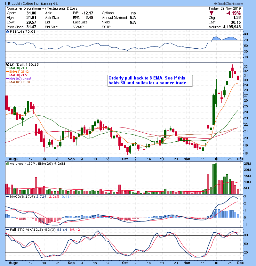
Task: Click the Low price 29.57 value
Action: (31, 22)
